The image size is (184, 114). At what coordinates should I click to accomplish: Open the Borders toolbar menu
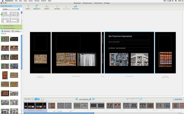click(x=47, y=7)
